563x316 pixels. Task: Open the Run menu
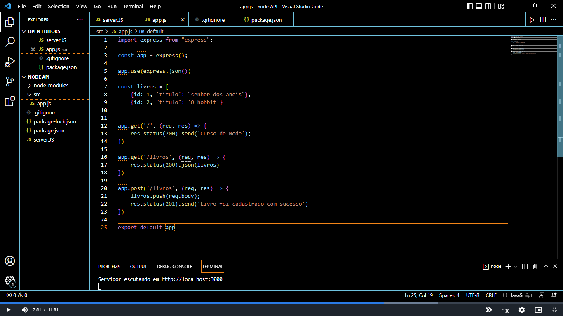click(x=112, y=6)
